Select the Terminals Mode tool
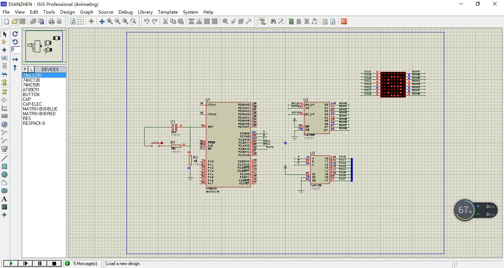This screenshot has height=268, width=504. (x=4, y=92)
